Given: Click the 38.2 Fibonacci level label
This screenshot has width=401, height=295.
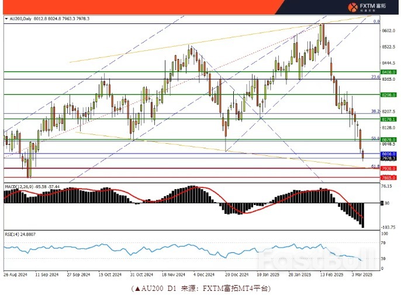Looking at the screenshot, I should pos(359,111).
